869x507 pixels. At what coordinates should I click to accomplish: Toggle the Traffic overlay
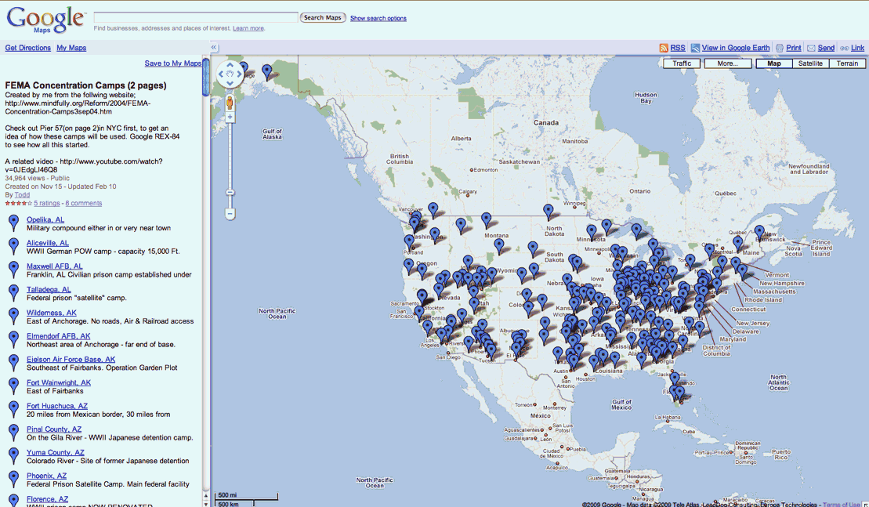coord(682,63)
